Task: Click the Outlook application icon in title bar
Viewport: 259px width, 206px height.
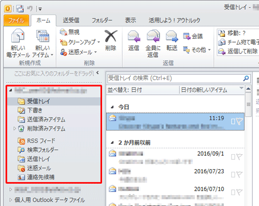Action: tap(8, 8)
